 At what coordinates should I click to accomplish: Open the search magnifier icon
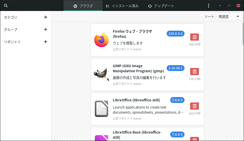(x=6, y=6)
